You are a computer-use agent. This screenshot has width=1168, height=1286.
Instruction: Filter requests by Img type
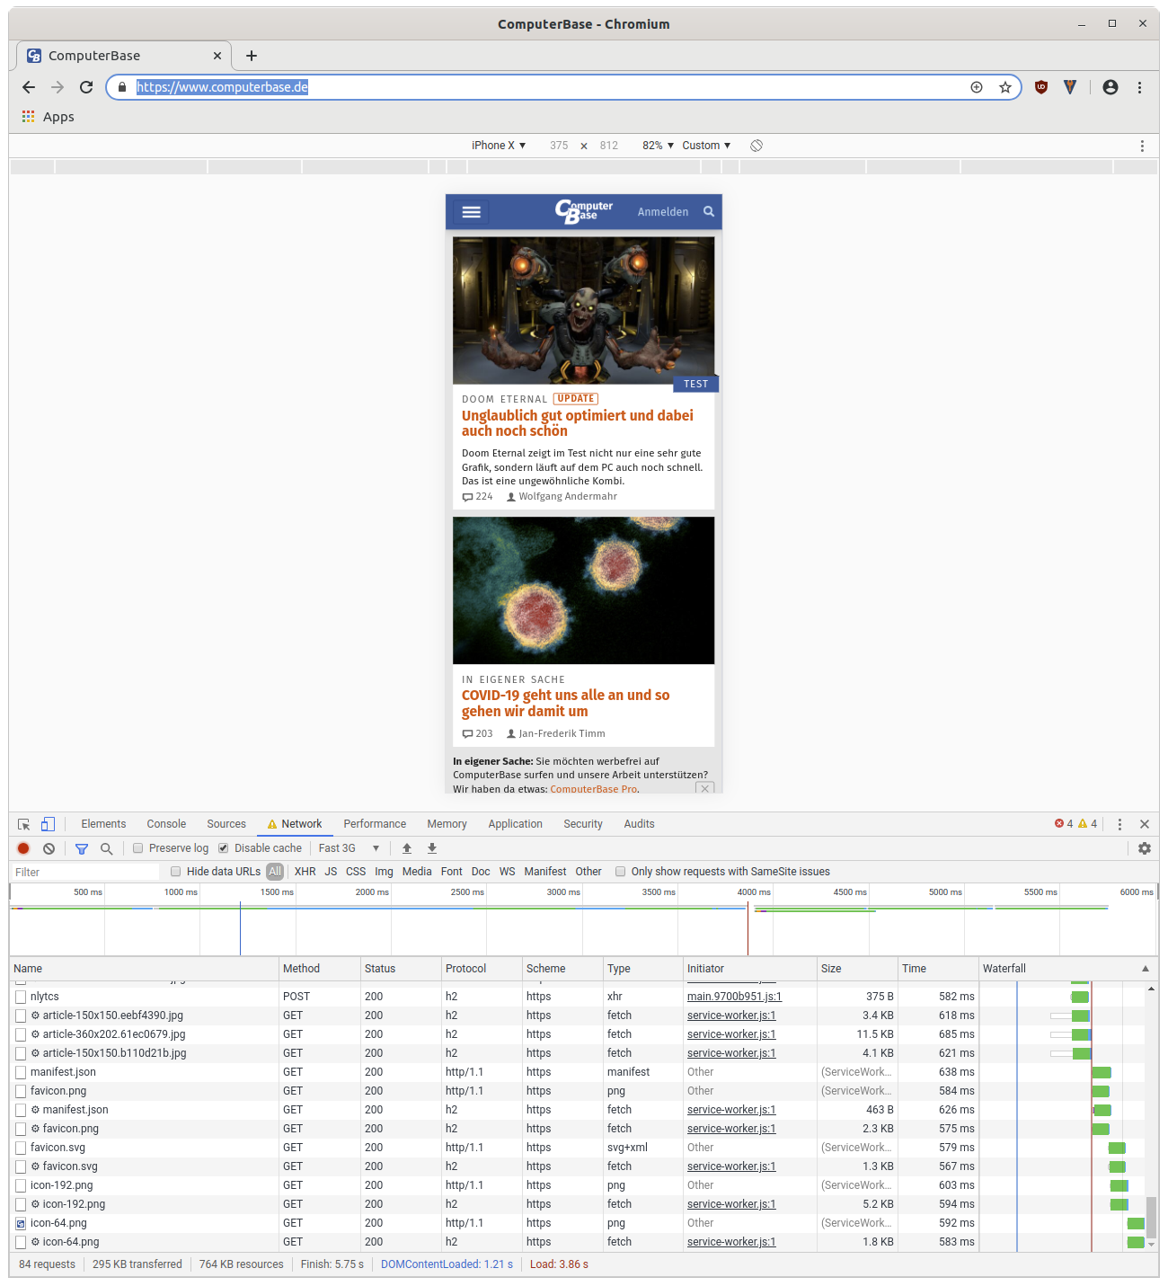pyautogui.click(x=384, y=872)
